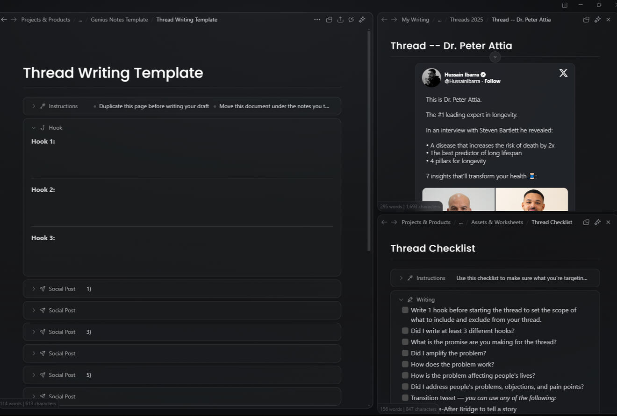Screen dimensions: 617x416
Task: Check 'Write 1 hook before starting the thread'
Action: (x=405, y=310)
